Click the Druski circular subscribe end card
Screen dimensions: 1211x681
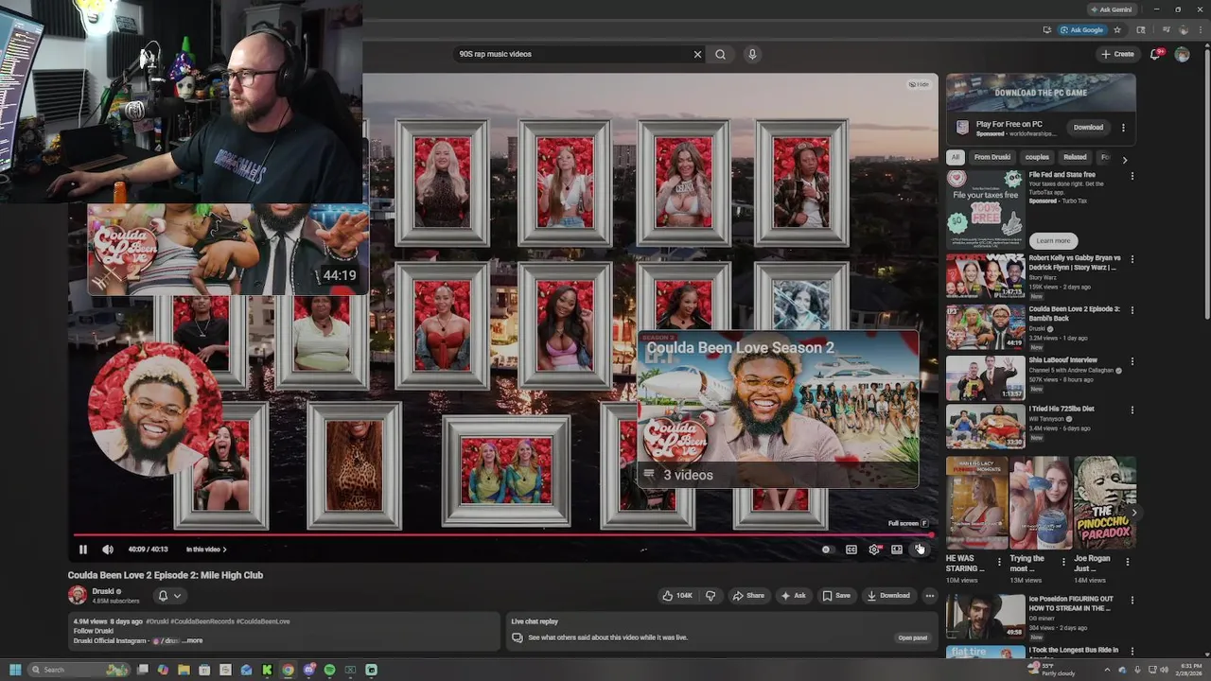(154, 410)
